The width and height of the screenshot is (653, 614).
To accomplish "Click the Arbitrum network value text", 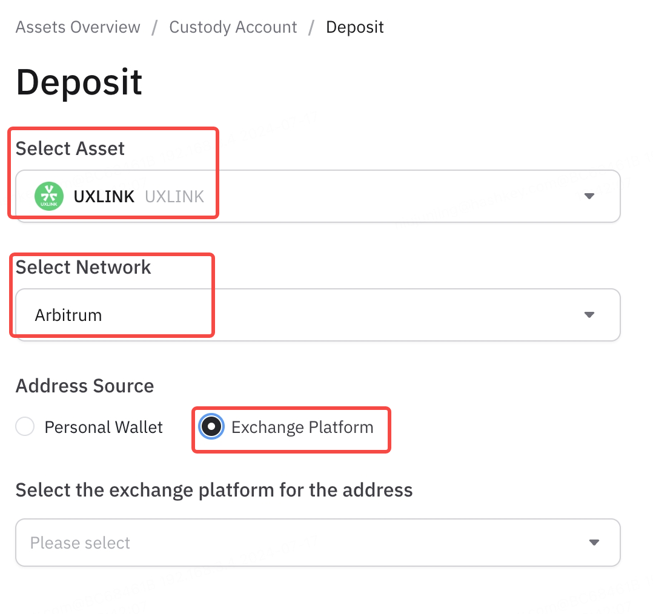I will click(68, 315).
